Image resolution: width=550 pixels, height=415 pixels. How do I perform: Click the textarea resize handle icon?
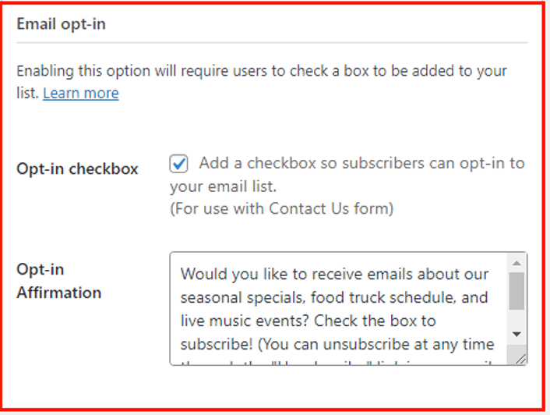(x=520, y=358)
